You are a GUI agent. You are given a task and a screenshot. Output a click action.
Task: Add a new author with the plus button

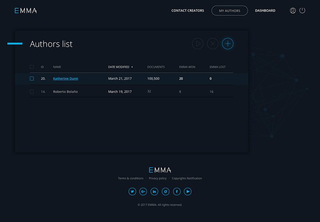228,44
